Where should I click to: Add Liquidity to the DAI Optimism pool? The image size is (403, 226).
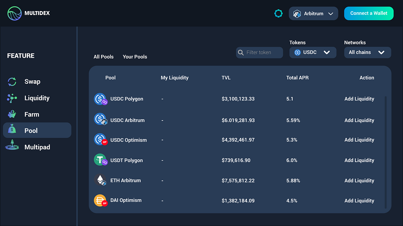359,200
